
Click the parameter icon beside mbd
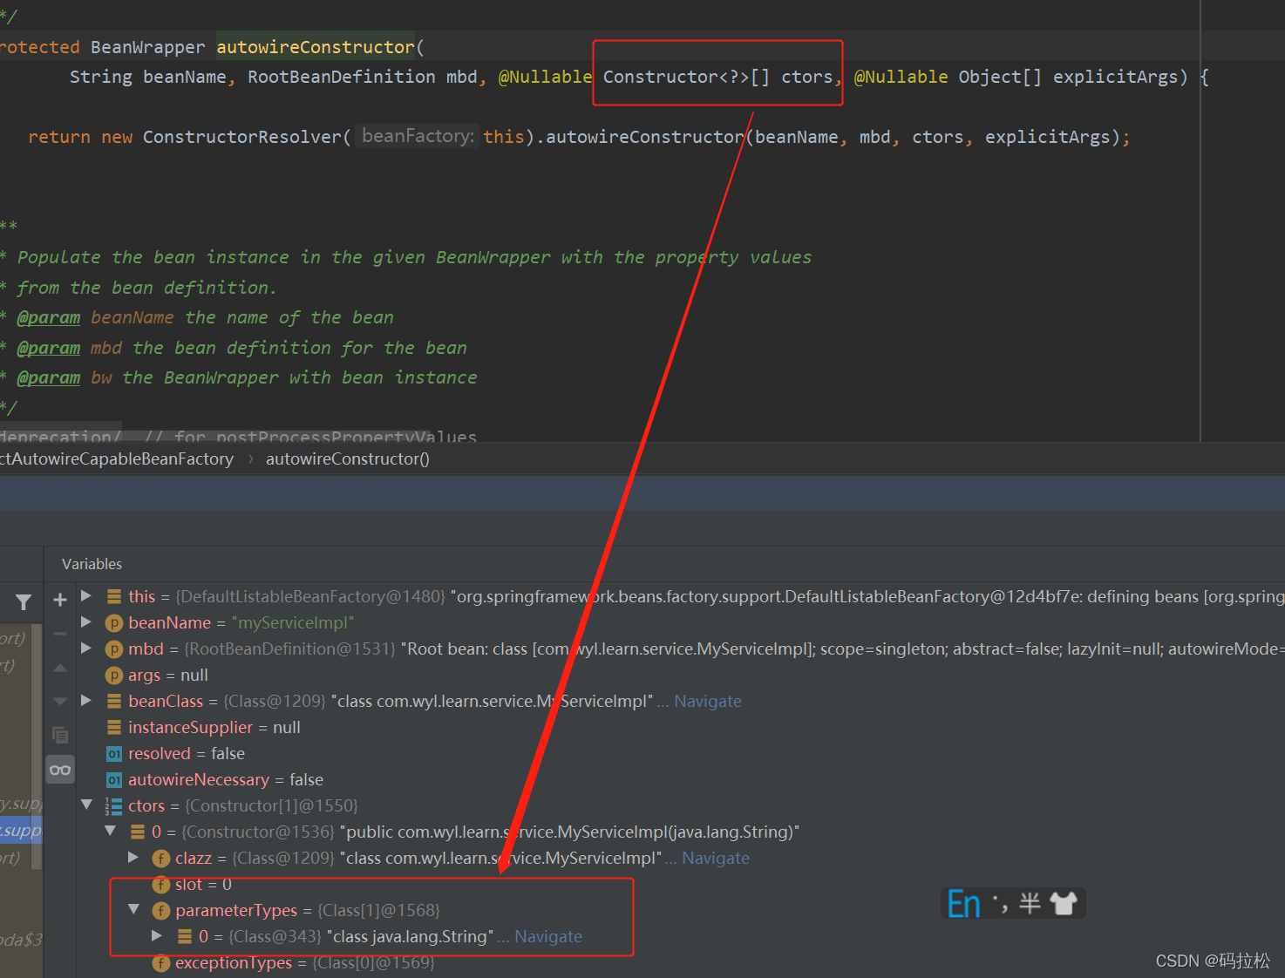[114, 649]
